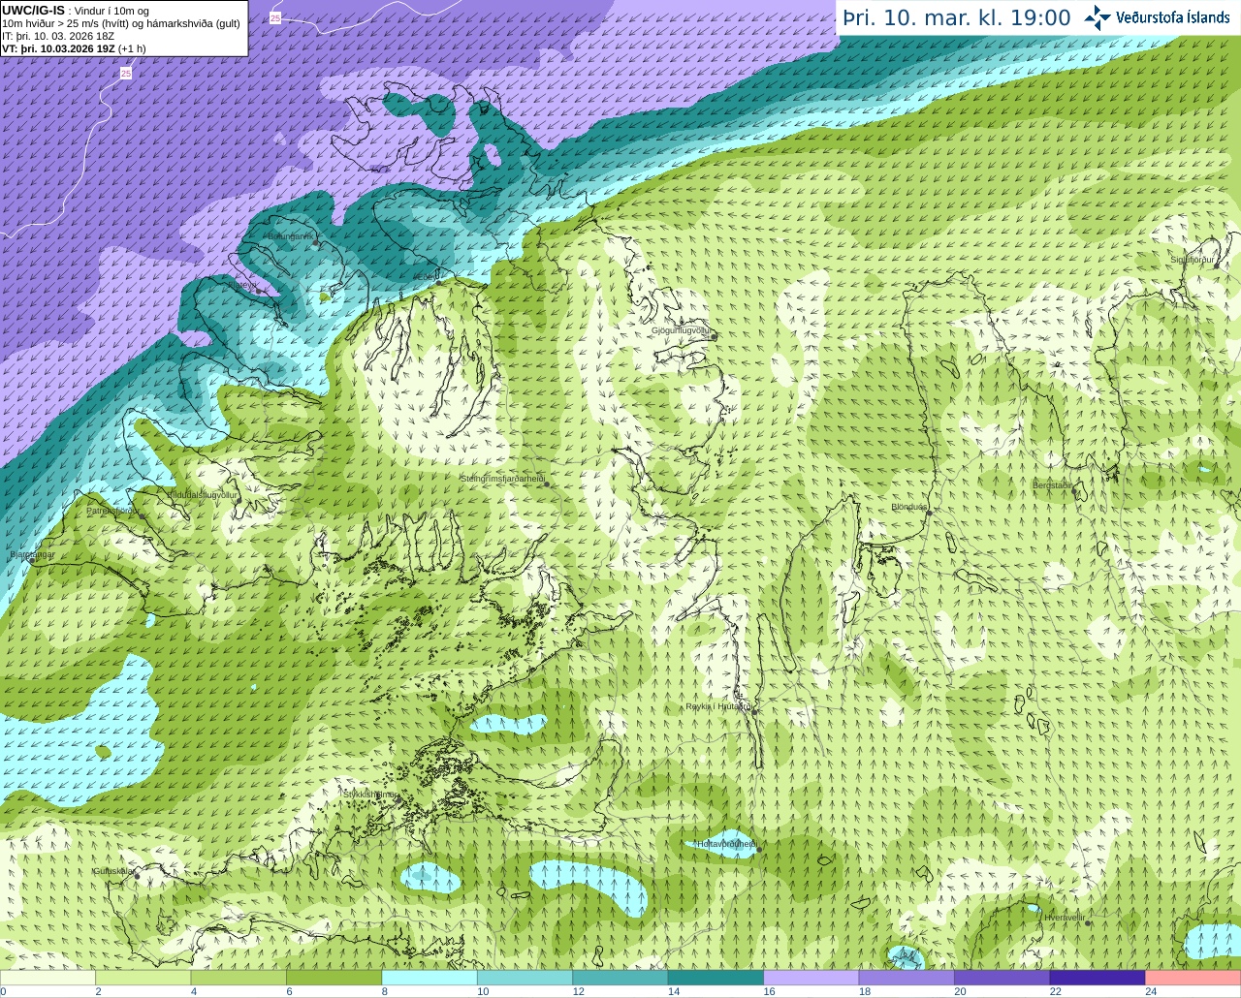
Task: Click the Siglufjörður station label
Action: [1192, 260]
